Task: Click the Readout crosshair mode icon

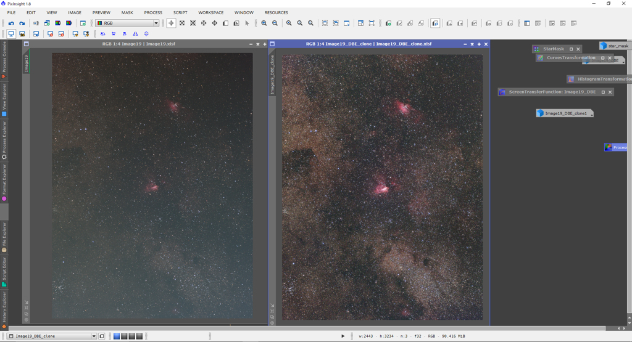Action: point(171,23)
